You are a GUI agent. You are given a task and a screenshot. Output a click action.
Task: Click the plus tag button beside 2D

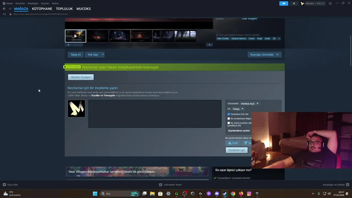(279, 38)
